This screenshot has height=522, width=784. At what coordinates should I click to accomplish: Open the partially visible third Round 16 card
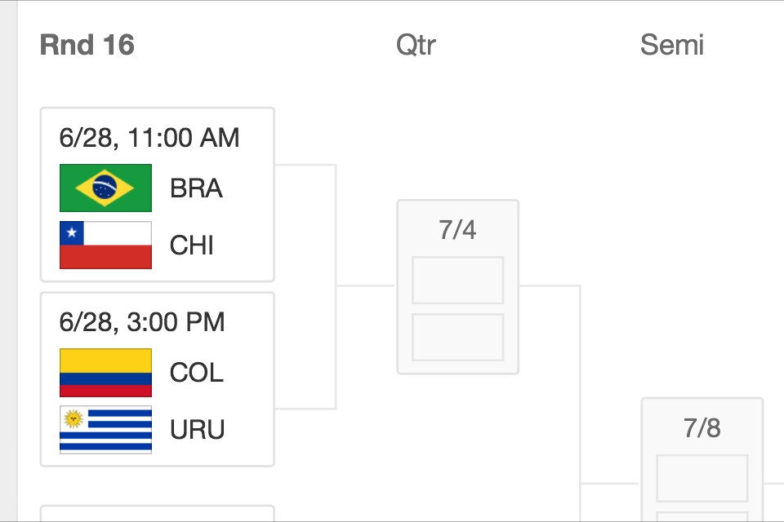coord(157,513)
